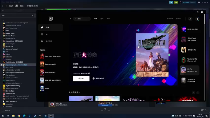210x118 pixels.
Task: Open the Windows Start menu
Action: click(x=2, y=116)
